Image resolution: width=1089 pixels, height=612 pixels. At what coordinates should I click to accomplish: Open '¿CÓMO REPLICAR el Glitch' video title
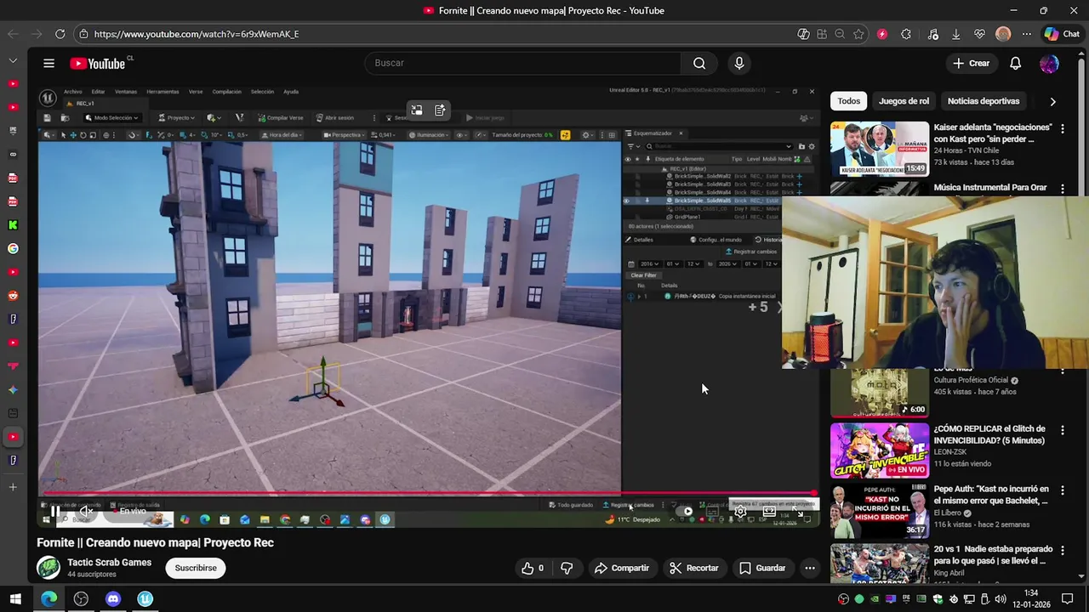click(x=989, y=434)
